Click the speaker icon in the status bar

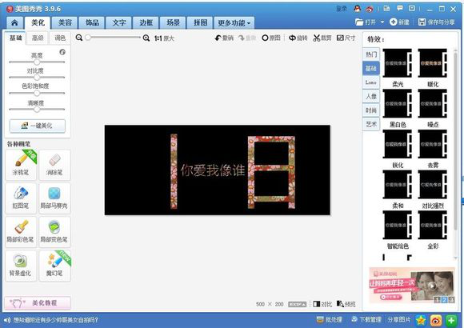(x=7, y=320)
